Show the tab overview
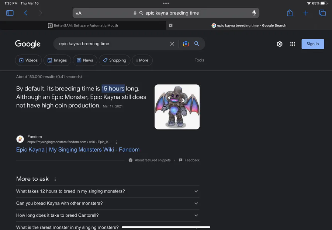 pos(322,13)
